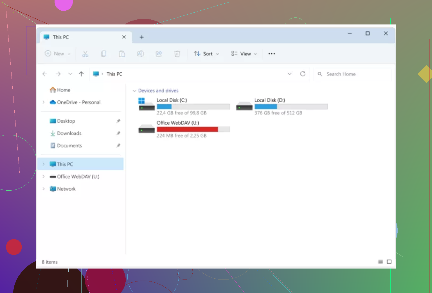Viewport: 432px width, 293px height.
Task: Expand address bar history dropdown
Action: tap(289, 74)
